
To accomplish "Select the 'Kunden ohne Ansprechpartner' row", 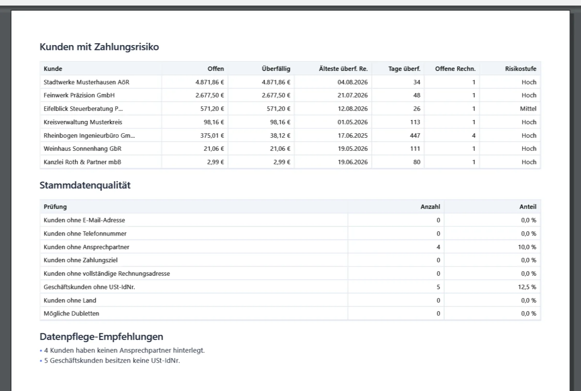I will (x=290, y=247).
